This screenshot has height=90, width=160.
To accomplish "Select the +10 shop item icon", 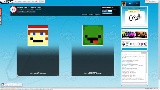I will coord(135,44).
